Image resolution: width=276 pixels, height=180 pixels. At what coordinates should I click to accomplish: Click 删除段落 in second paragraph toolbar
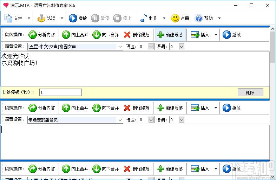tap(136, 108)
